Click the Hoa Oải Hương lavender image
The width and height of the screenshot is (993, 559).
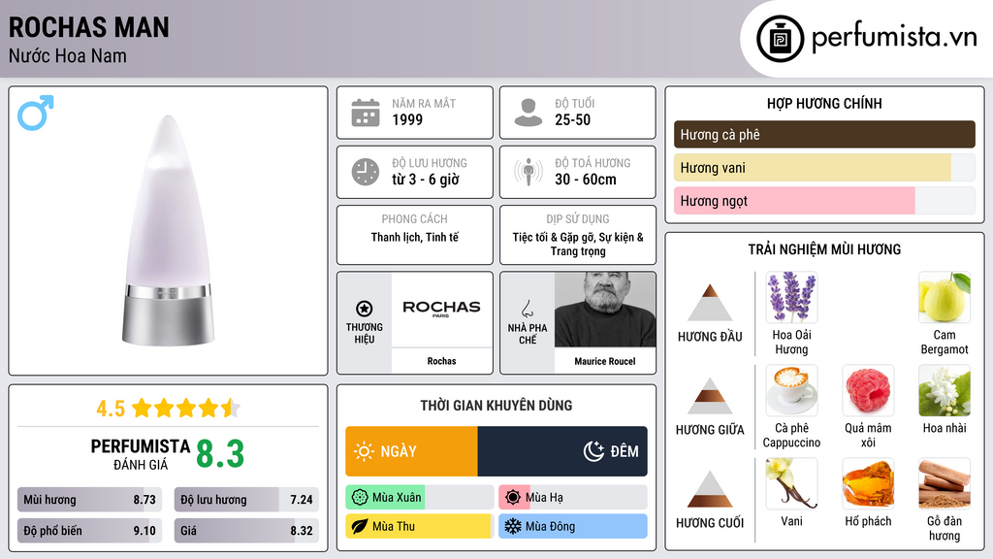(x=791, y=297)
